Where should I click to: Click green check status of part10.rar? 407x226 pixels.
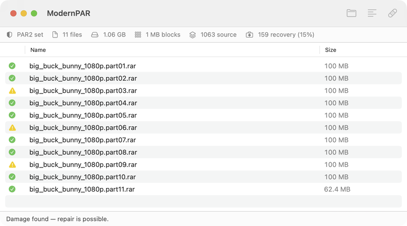pos(12,177)
